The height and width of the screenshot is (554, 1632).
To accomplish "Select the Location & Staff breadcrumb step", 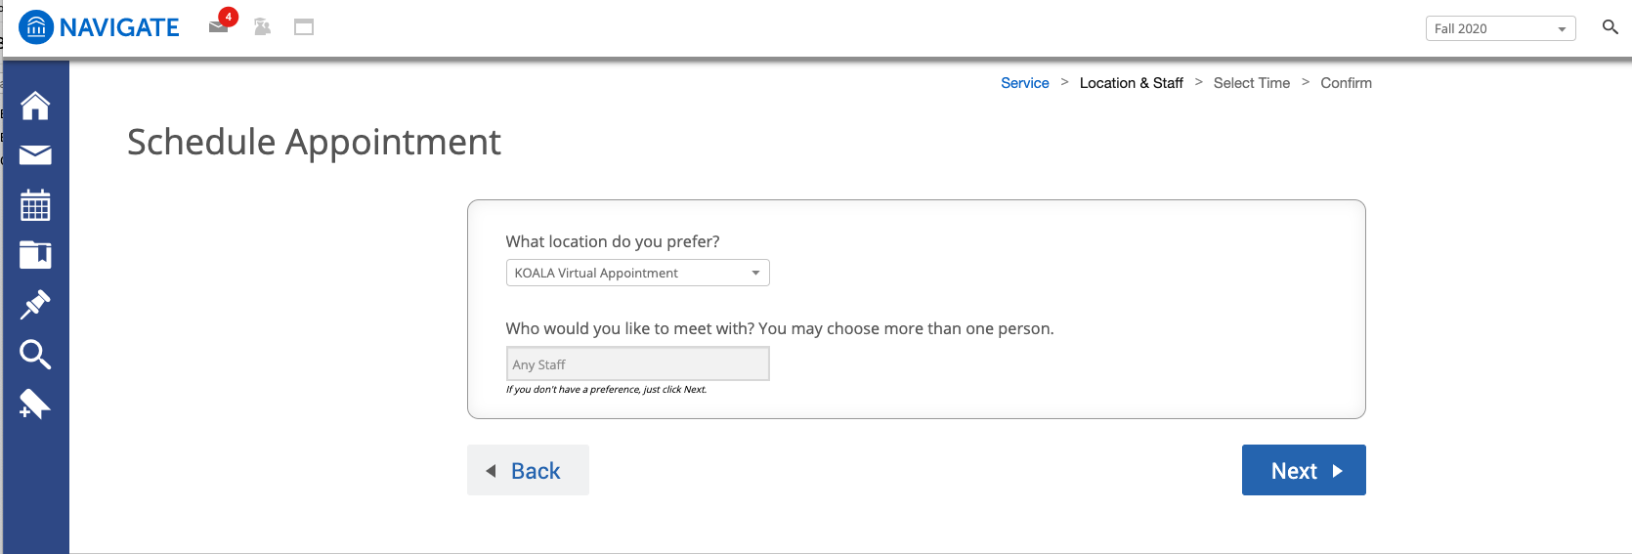I will tap(1131, 83).
